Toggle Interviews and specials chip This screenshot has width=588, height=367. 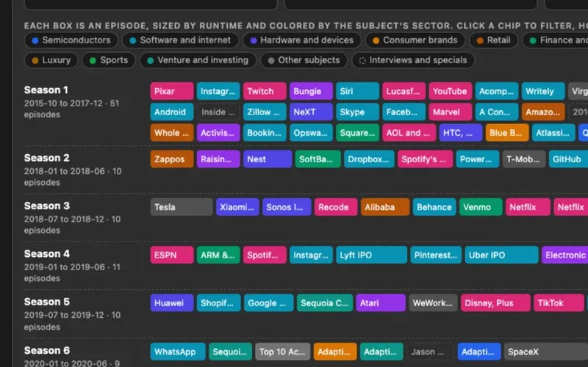pyautogui.click(x=413, y=60)
